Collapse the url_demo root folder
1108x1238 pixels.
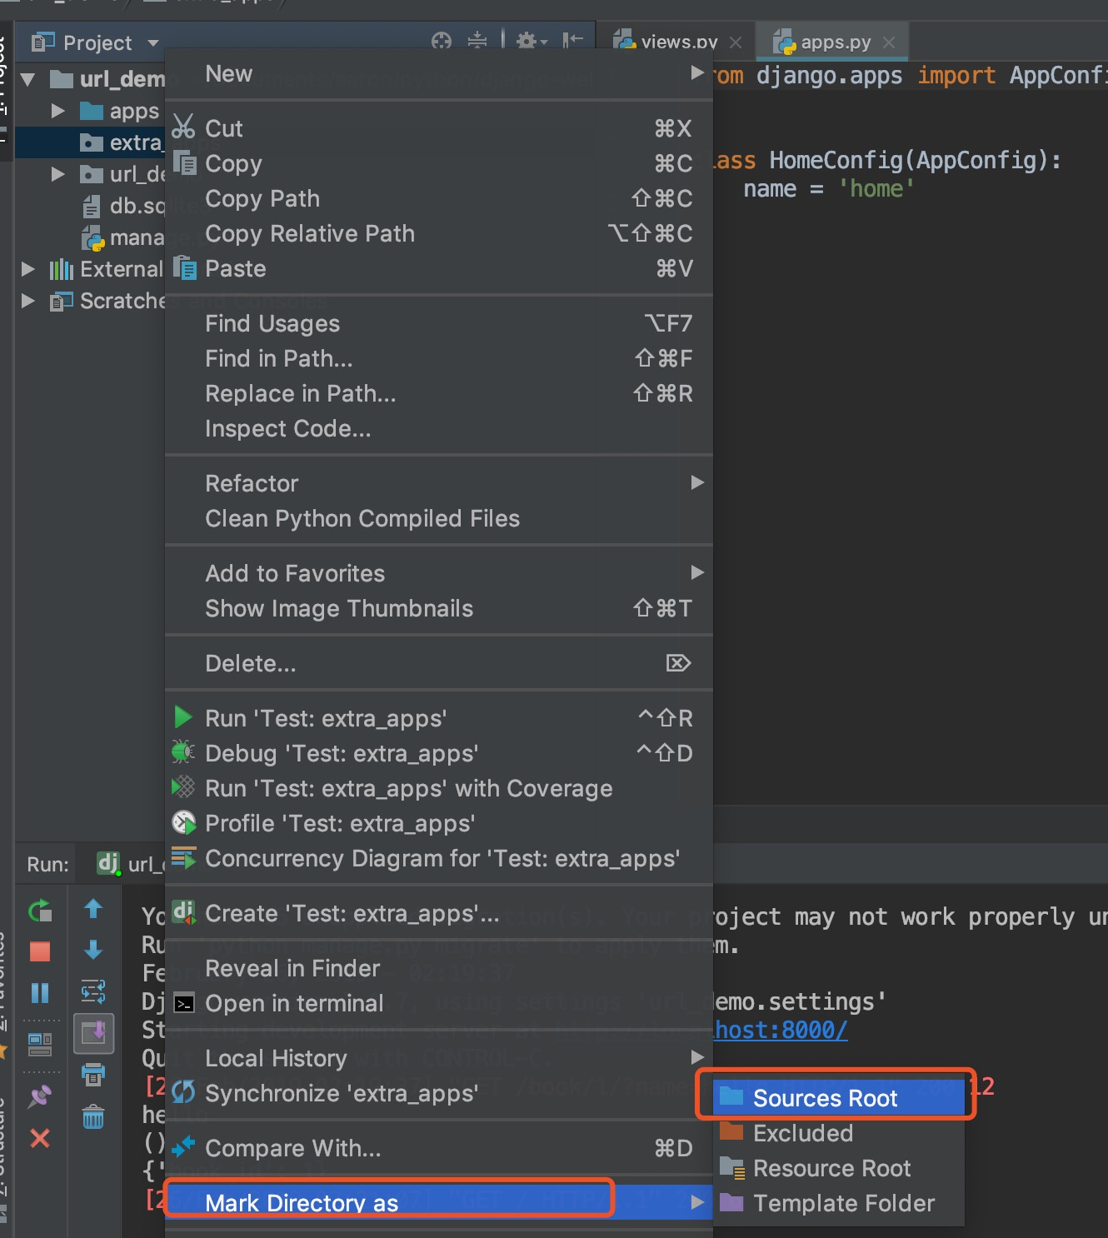pyautogui.click(x=28, y=79)
